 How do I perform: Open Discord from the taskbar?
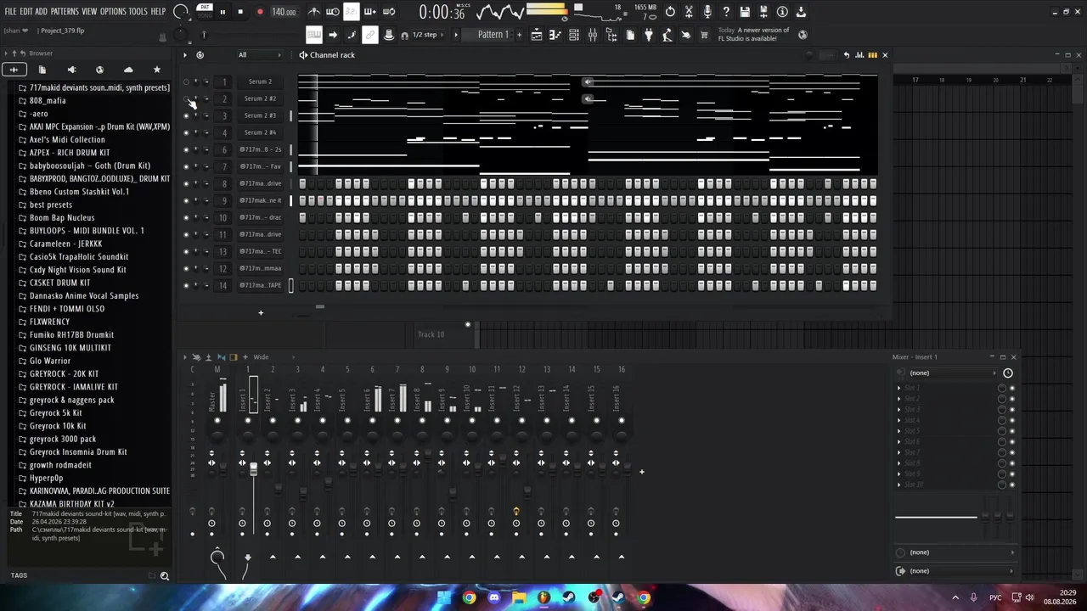pyautogui.click(x=493, y=597)
